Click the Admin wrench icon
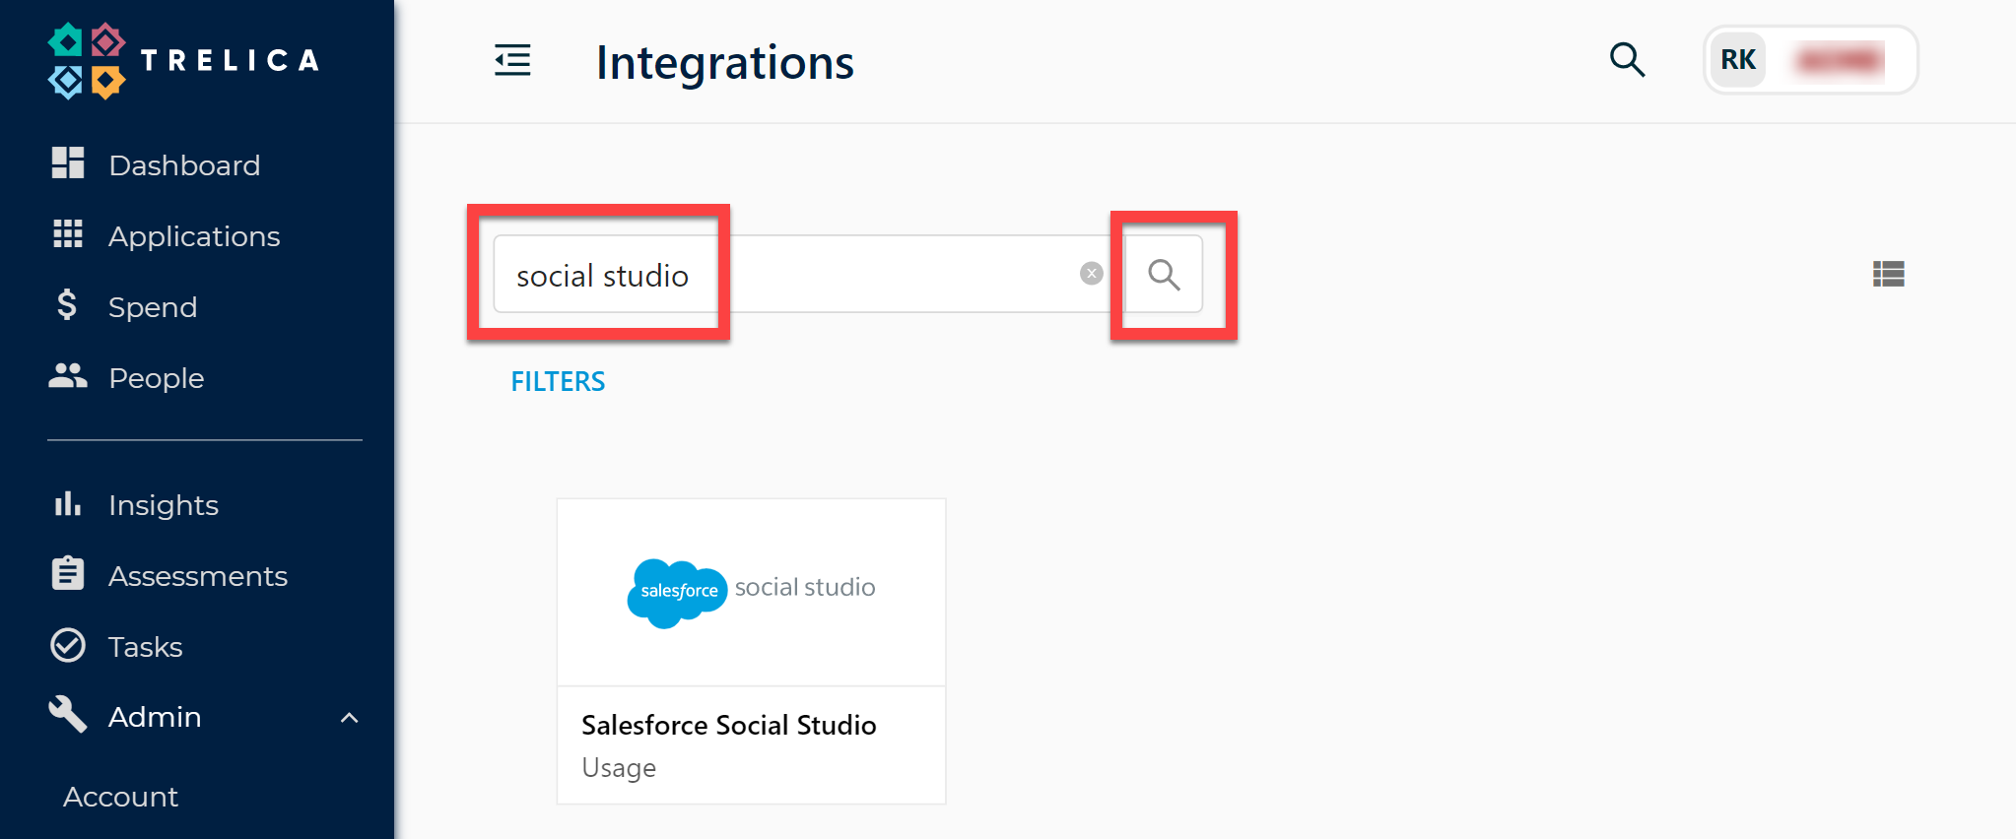The width and height of the screenshot is (2016, 839). 68,715
